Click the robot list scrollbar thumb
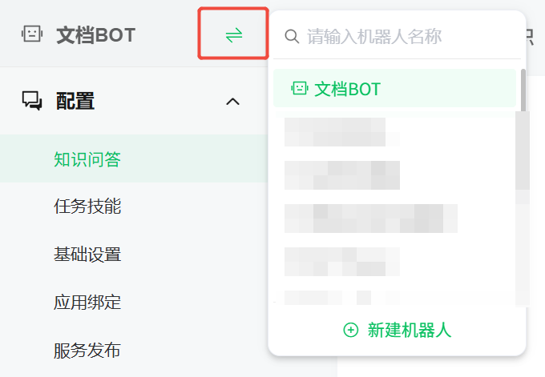Viewport: 545px width, 377px height. (x=523, y=90)
